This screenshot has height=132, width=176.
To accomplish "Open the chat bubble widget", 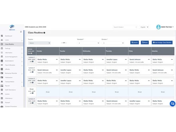I will point(172,103).
